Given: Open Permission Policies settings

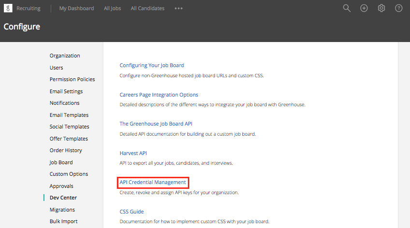Looking at the screenshot, I should tap(72, 79).
